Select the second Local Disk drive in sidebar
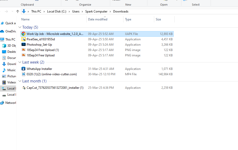This screenshot has height=150, width=238. click(x=9, y=95)
